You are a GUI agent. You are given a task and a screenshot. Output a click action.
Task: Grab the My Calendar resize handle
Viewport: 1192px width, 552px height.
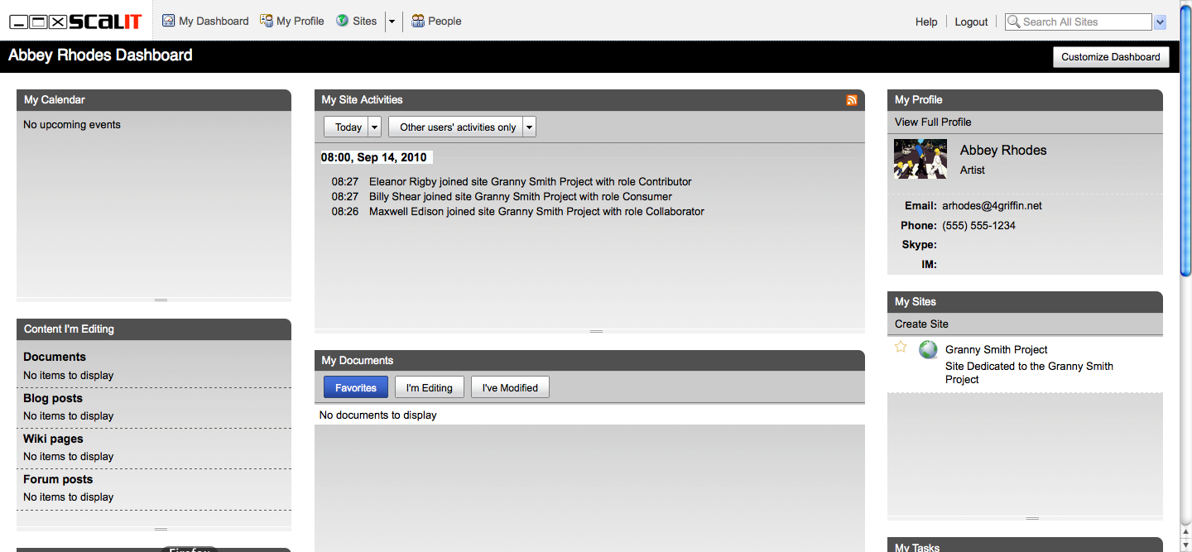pyautogui.click(x=161, y=300)
